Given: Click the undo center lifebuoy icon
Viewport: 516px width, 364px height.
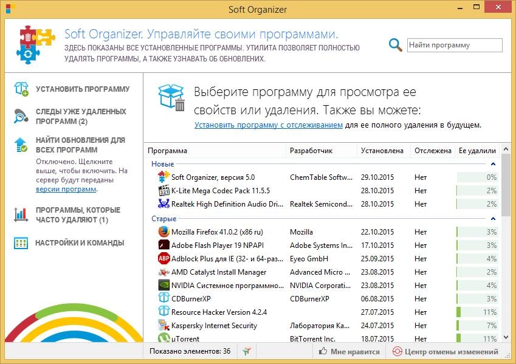Looking at the screenshot, I should 397,351.
